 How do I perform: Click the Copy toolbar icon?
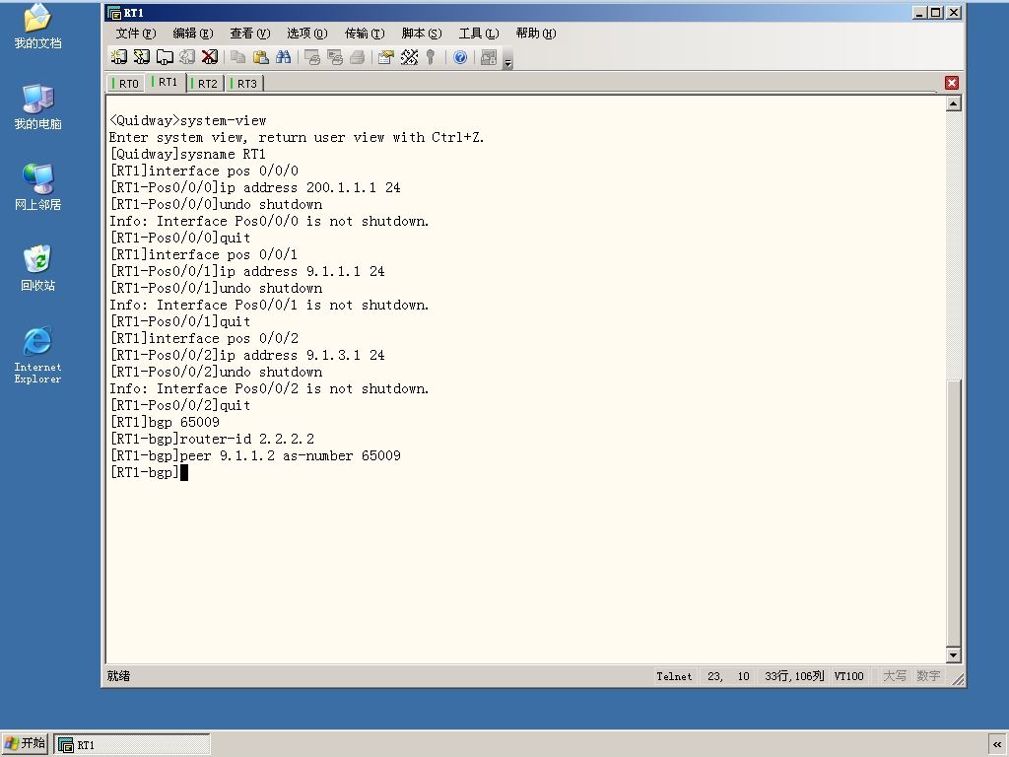pyautogui.click(x=238, y=57)
